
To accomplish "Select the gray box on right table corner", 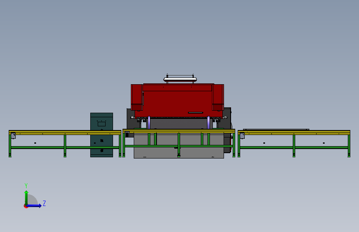I will (242, 136).
